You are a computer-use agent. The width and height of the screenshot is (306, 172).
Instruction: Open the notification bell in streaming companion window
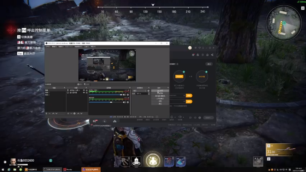207,55
